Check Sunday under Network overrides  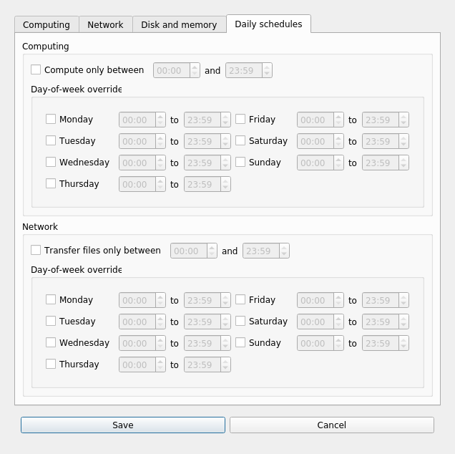click(x=240, y=343)
